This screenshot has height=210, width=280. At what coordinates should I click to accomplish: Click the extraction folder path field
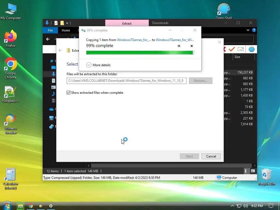click(126, 81)
